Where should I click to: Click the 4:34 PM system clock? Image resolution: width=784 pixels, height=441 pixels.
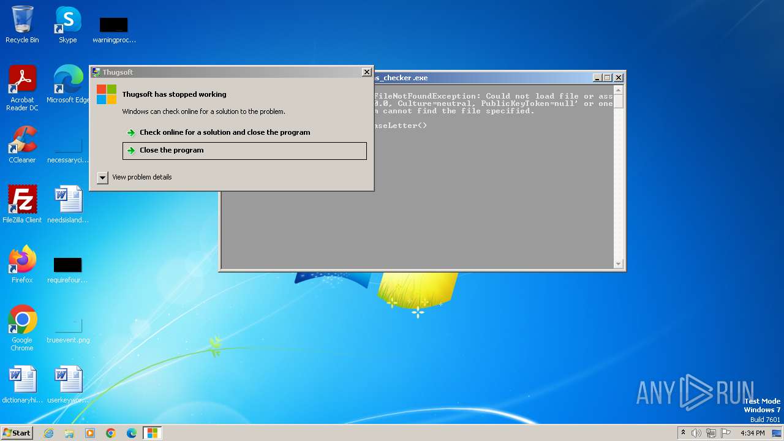tap(752, 433)
